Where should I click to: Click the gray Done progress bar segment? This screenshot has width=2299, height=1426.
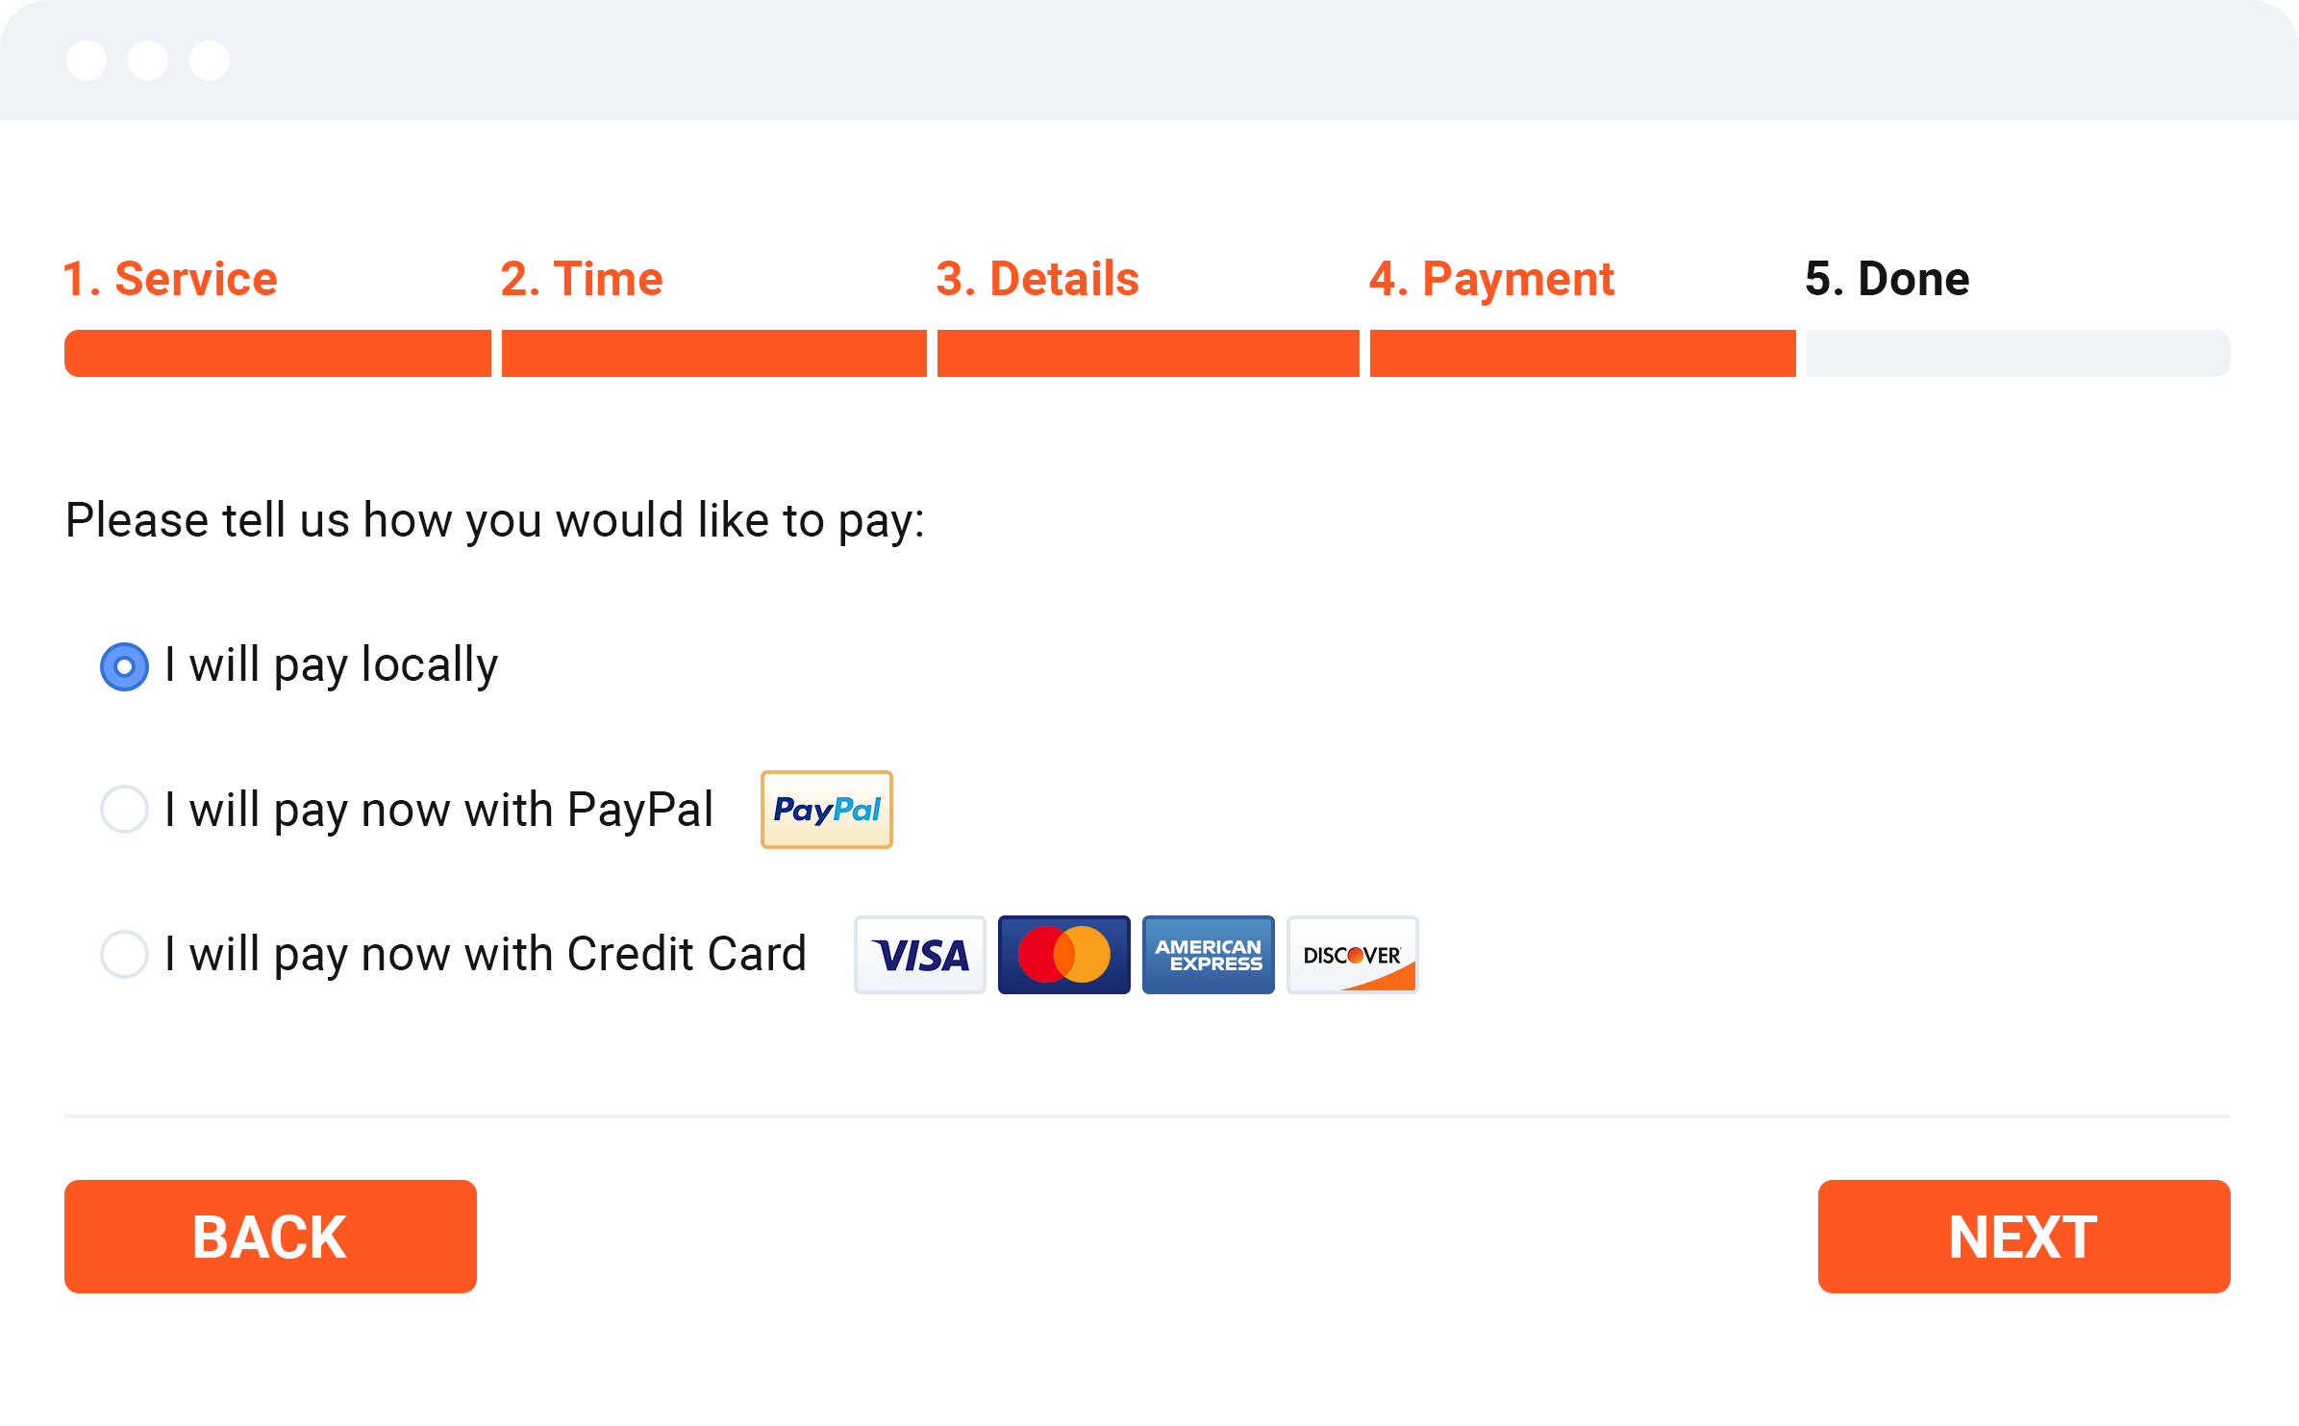click(x=2018, y=353)
